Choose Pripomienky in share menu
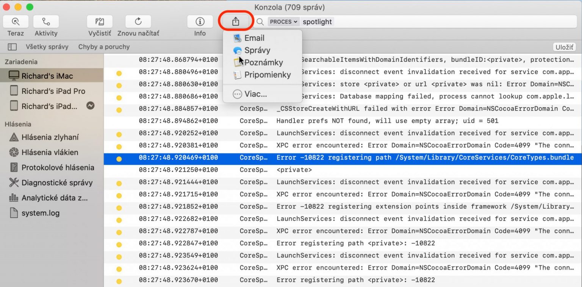The image size is (582, 287). coord(263,75)
